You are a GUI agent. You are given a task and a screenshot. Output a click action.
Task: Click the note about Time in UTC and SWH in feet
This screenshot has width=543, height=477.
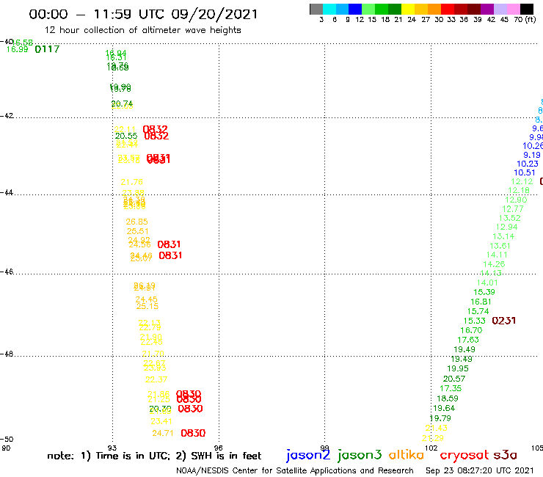154,456
